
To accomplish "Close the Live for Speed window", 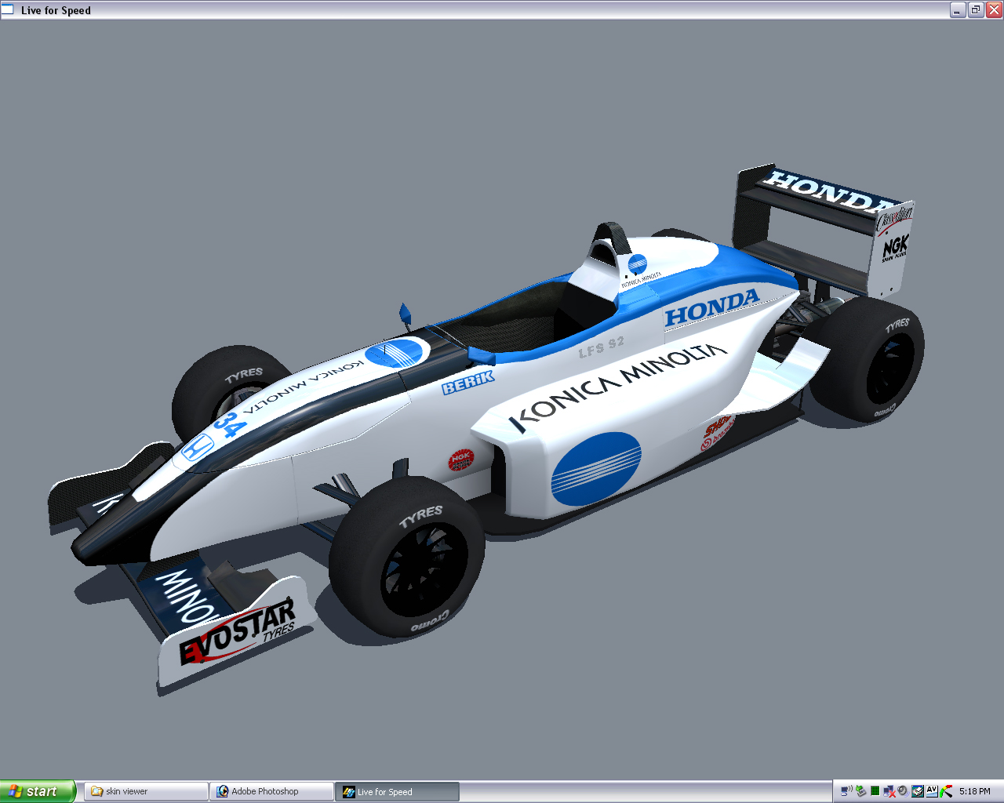I will (994, 9).
